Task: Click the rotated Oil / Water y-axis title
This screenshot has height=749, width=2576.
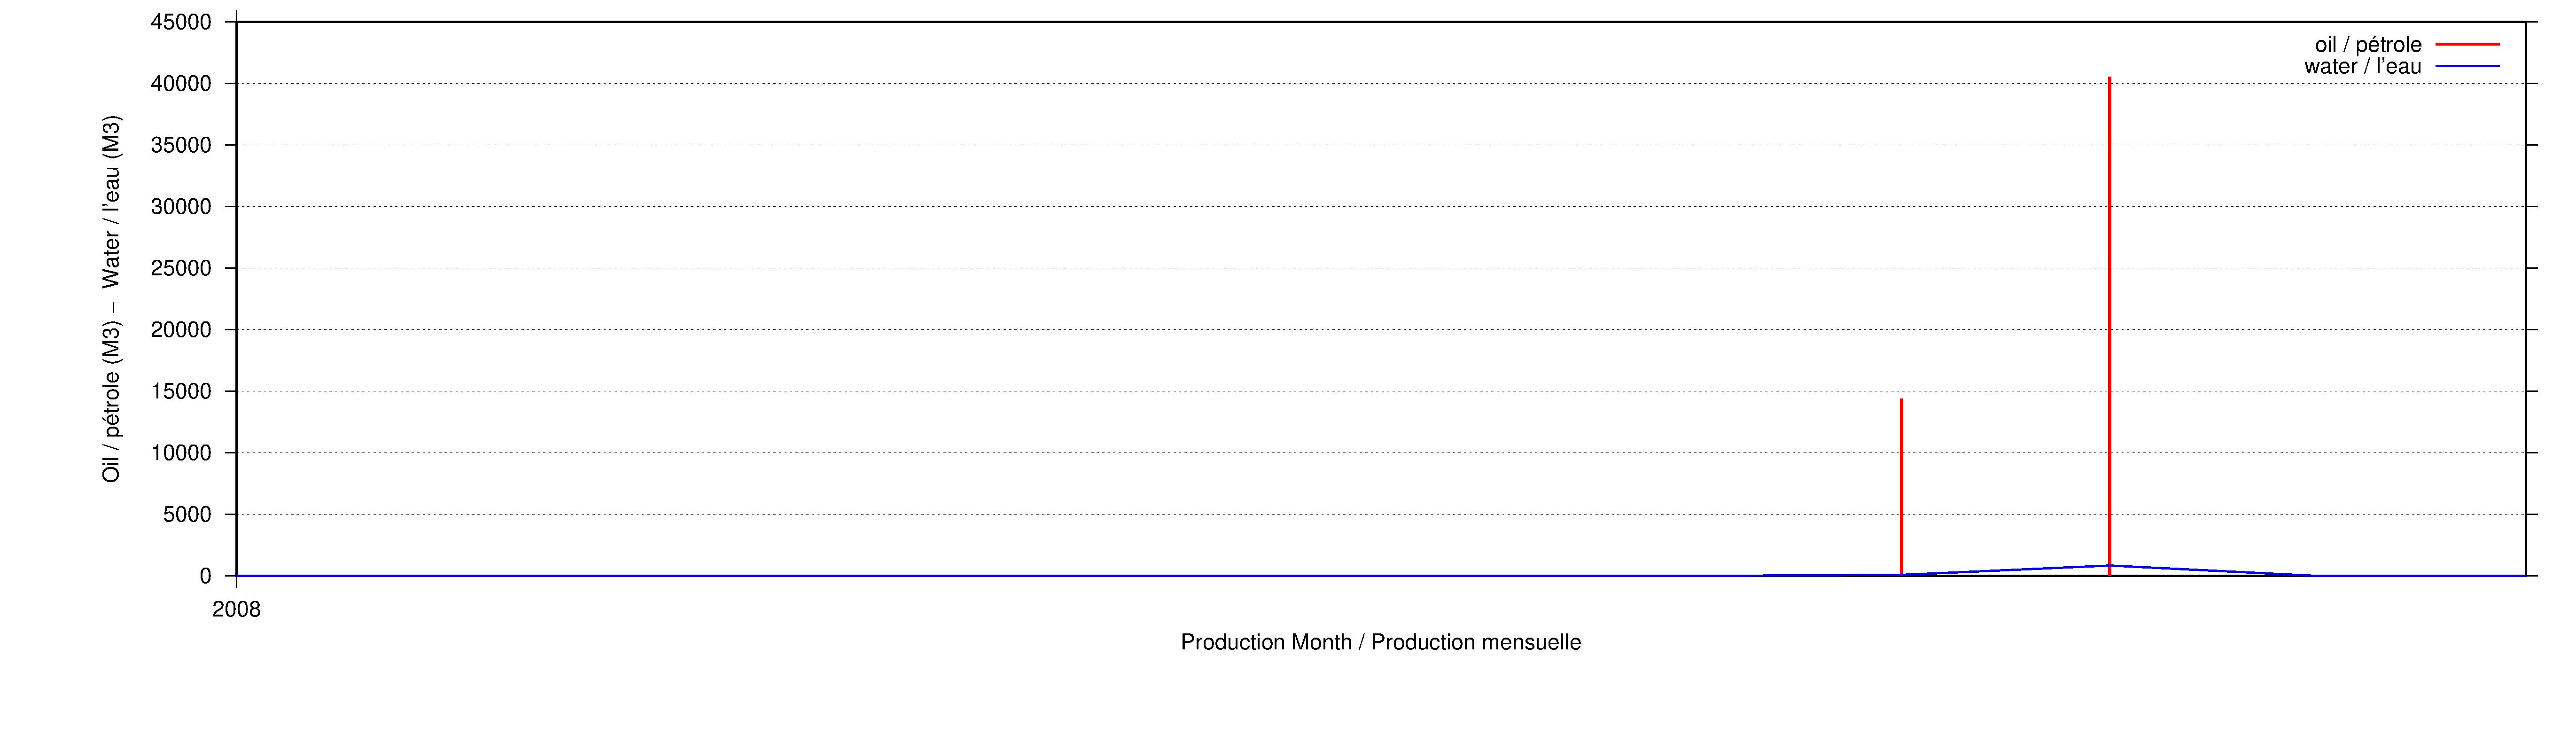Action: click(x=111, y=298)
